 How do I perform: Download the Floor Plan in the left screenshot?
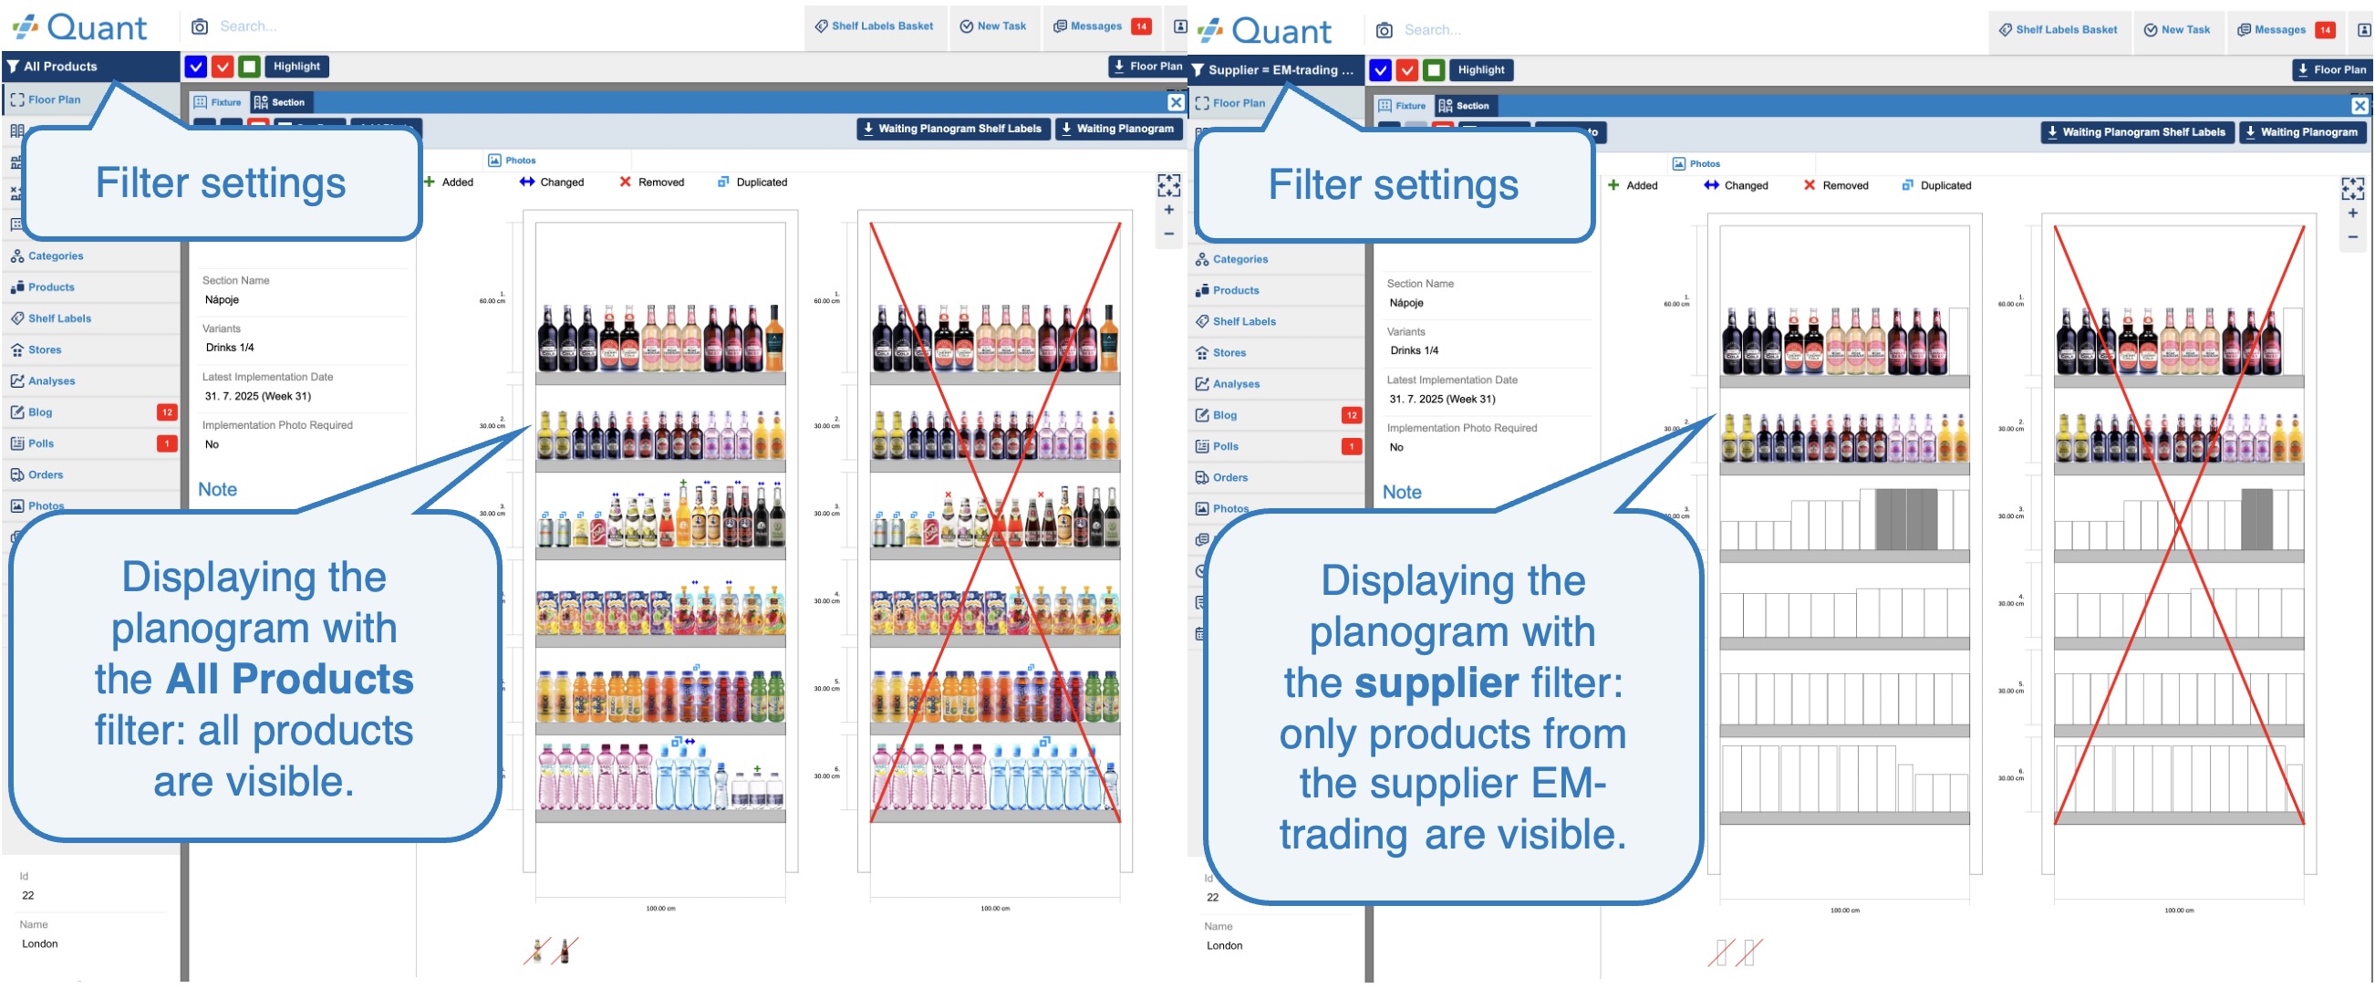pyautogui.click(x=1147, y=67)
